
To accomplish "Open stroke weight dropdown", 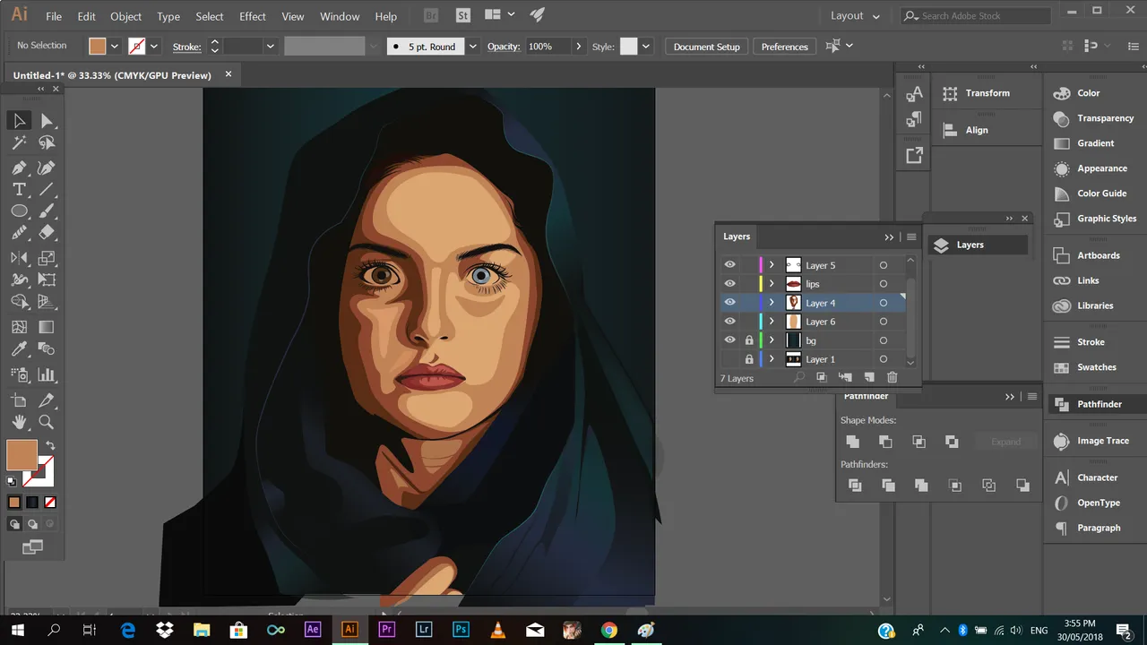I will pyautogui.click(x=270, y=47).
